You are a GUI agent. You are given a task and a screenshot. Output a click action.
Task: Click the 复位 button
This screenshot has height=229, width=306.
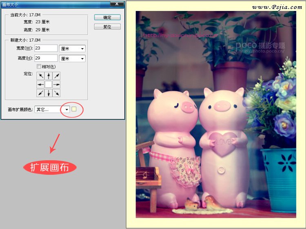pos(107,27)
